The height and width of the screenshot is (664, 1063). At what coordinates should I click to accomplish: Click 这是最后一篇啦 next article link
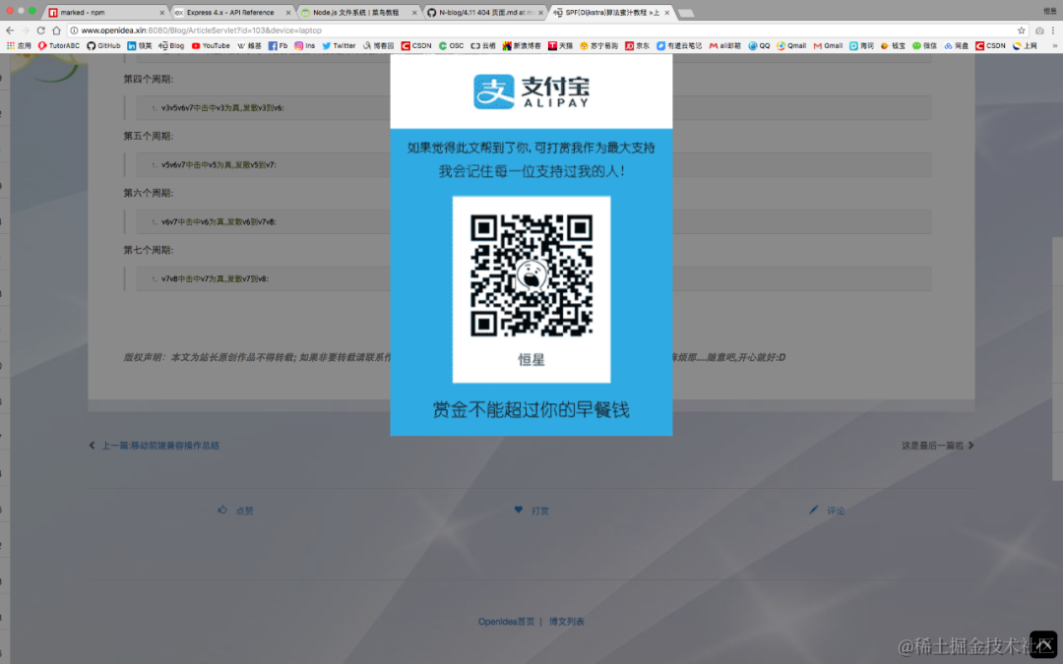coord(938,446)
